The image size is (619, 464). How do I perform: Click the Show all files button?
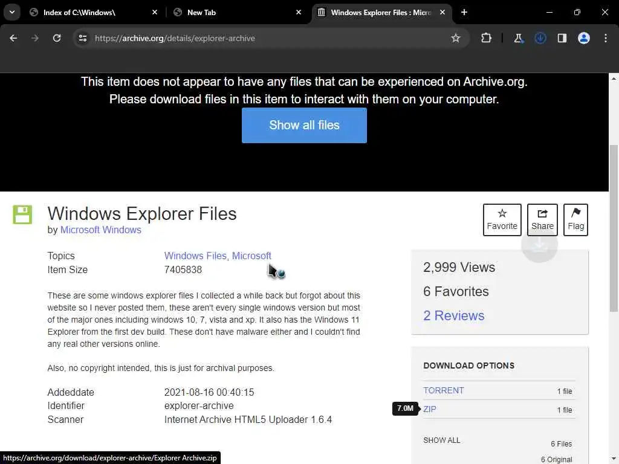coord(305,126)
